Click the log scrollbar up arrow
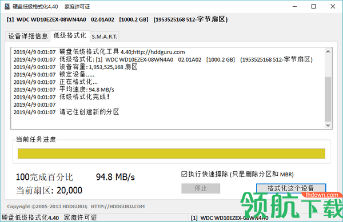Viewport: 343px width, 222px height. pyautogui.click(x=328, y=52)
